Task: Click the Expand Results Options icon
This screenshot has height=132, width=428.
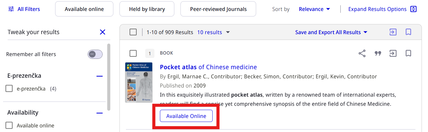Action: tap(413, 9)
